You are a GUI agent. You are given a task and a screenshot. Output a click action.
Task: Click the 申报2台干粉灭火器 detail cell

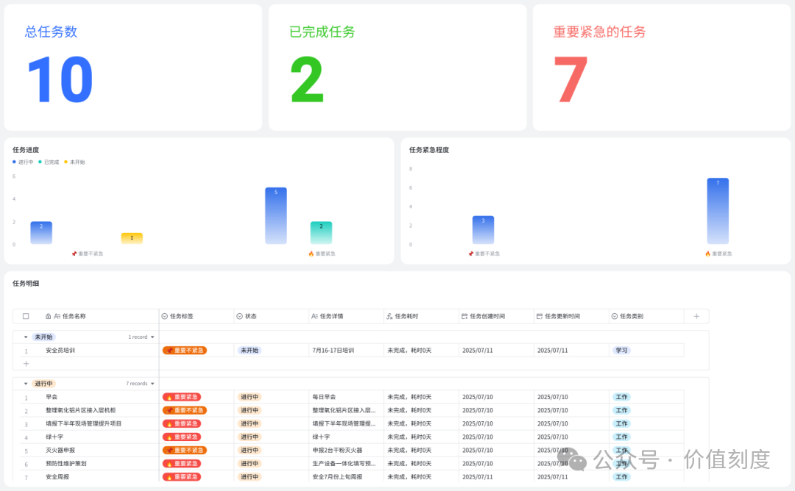337,450
